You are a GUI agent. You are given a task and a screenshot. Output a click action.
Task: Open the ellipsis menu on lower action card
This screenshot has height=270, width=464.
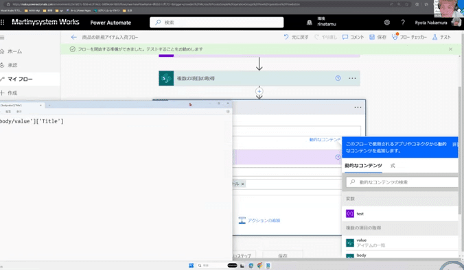point(358,107)
